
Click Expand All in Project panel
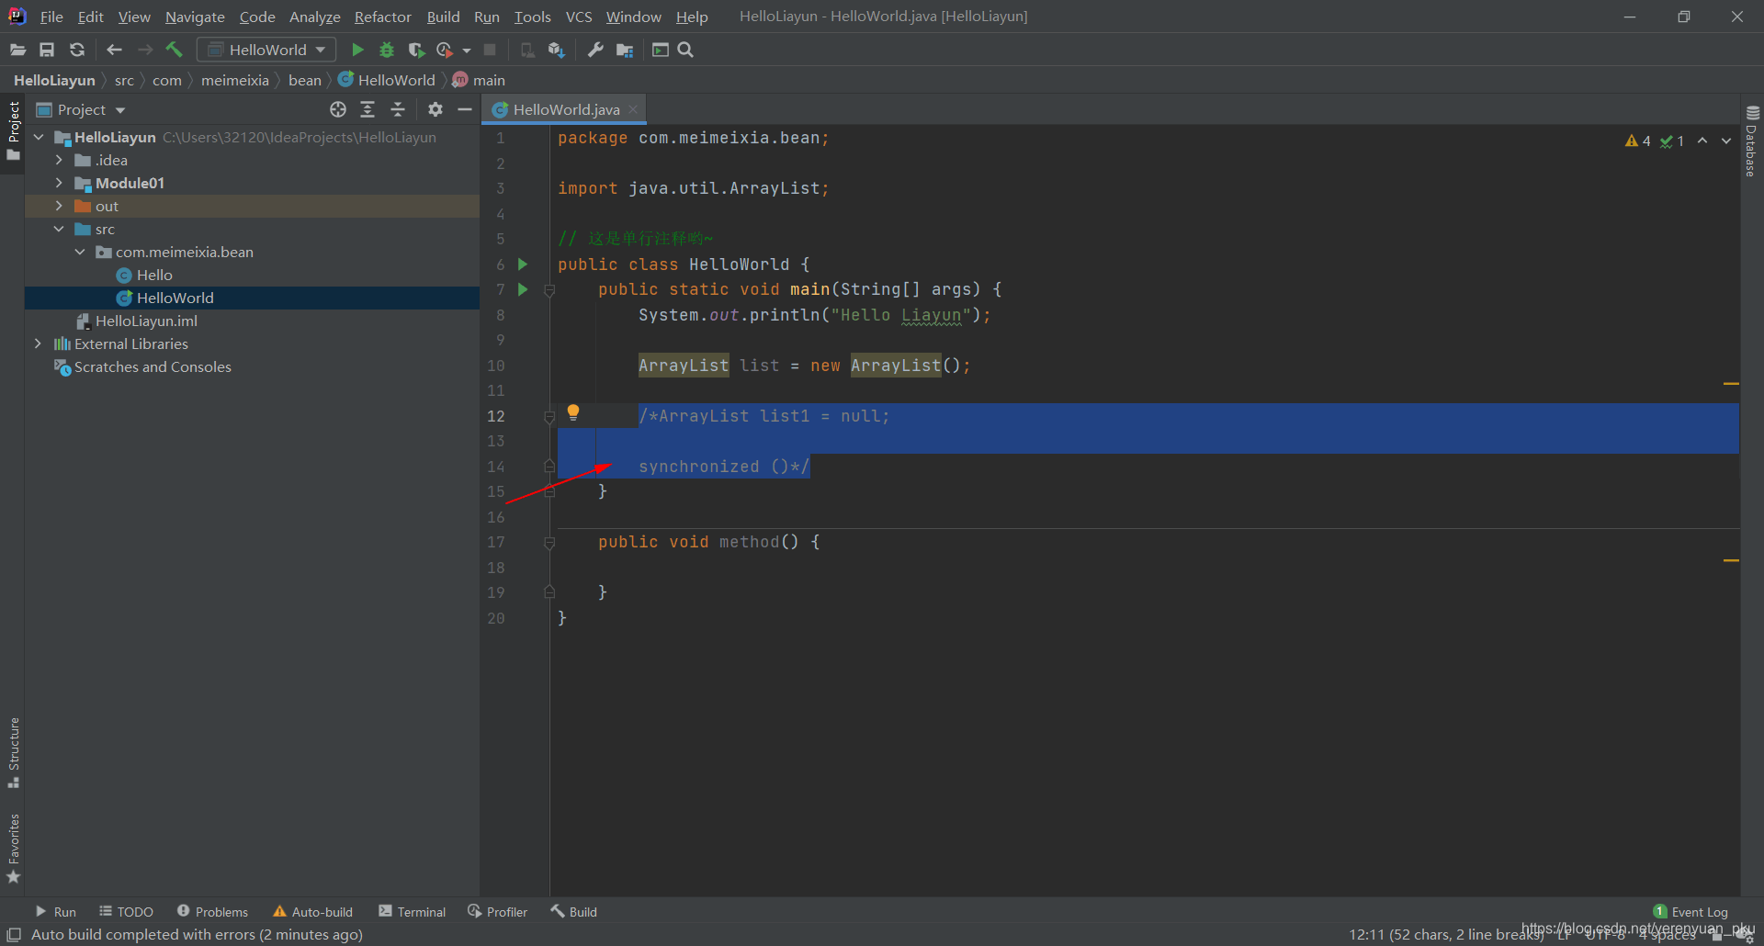tap(367, 109)
